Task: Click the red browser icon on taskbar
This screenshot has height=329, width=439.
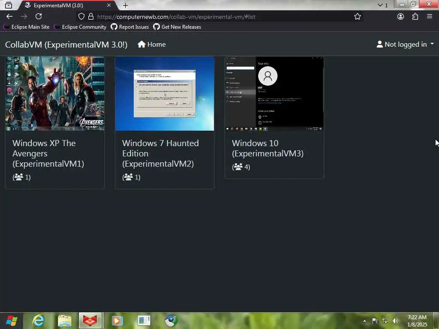Action: 90,320
